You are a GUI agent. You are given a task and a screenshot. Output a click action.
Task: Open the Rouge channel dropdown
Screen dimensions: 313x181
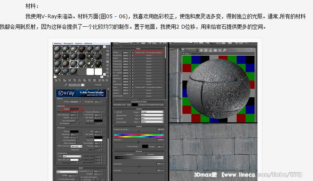pos(152,112)
